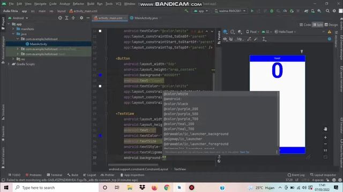Click the Windows taskbar search box

56,188
